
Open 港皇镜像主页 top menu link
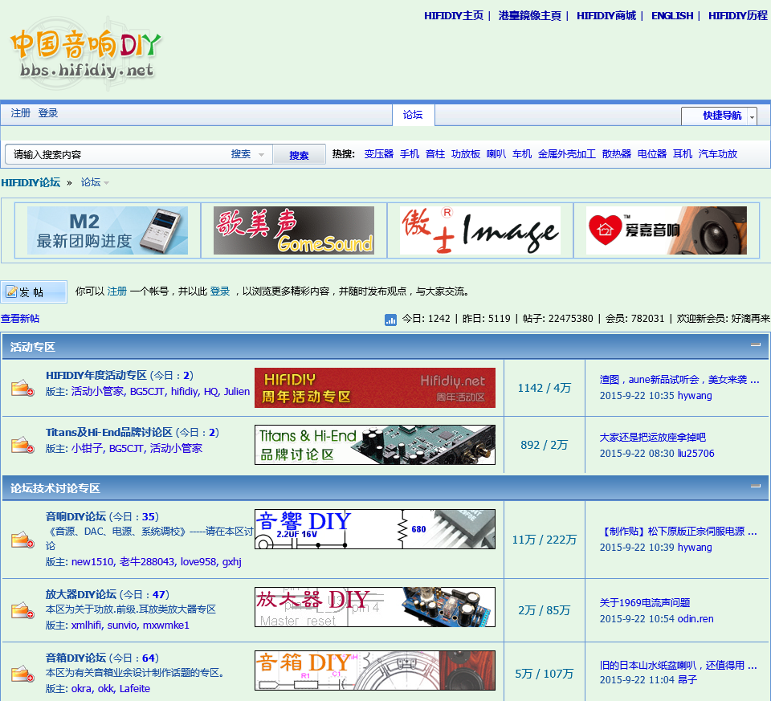pyautogui.click(x=529, y=16)
